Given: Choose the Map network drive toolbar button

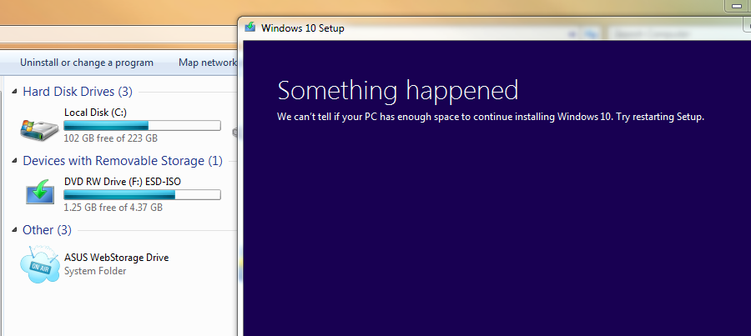Looking at the screenshot, I should point(208,63).
